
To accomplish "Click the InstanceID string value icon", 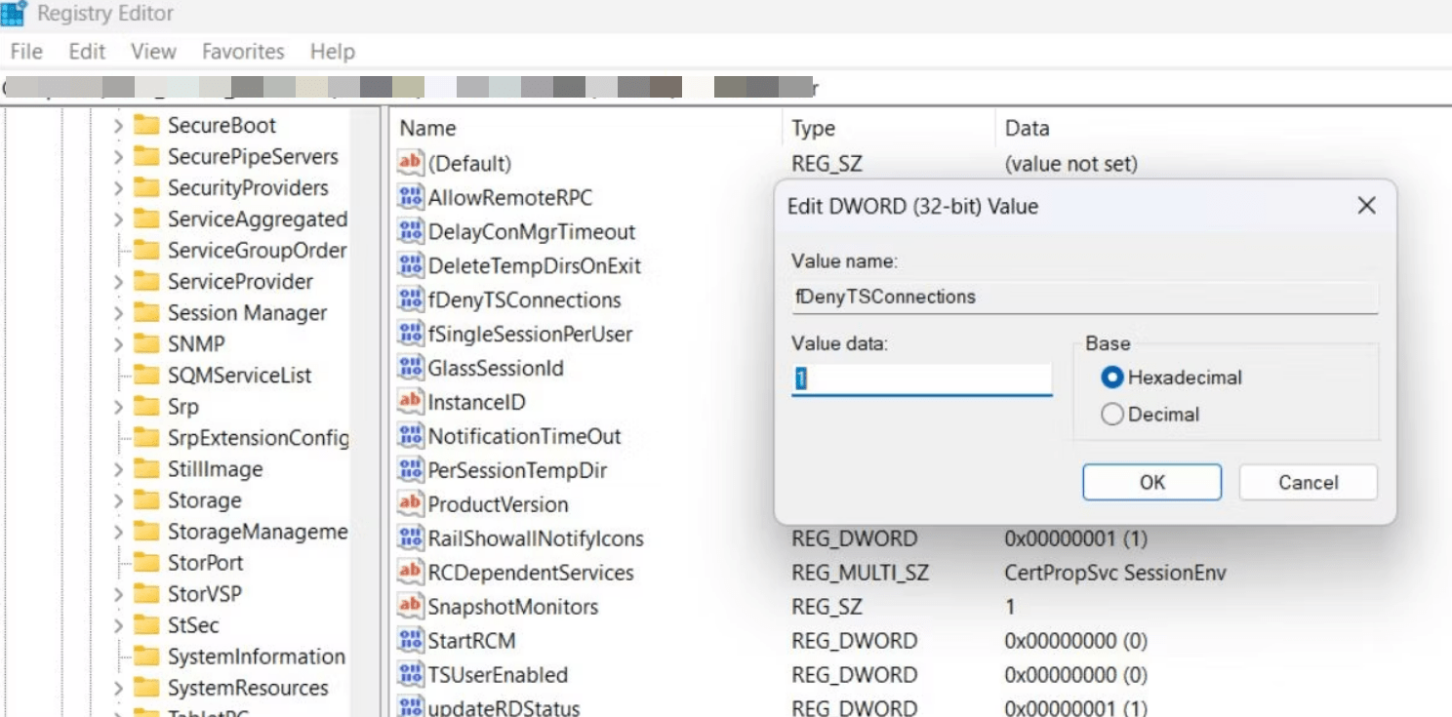I will [x=410, y=402].
